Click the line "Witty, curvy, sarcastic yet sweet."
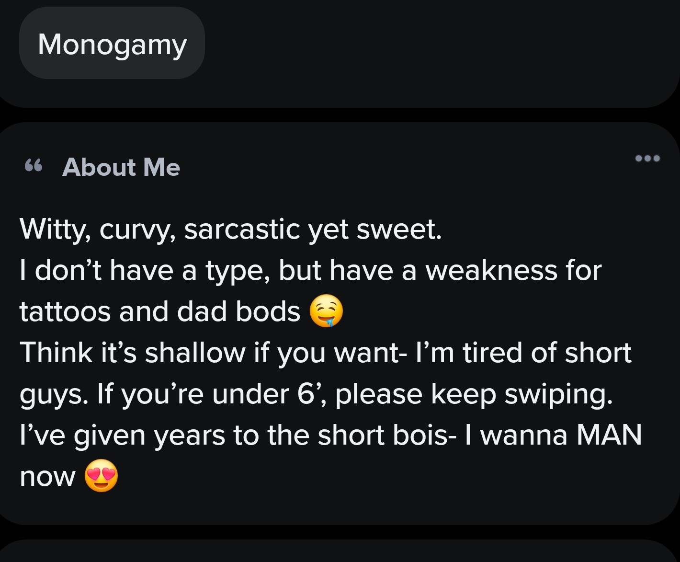Viewport: 680px width, 562px height. point(230,229)
